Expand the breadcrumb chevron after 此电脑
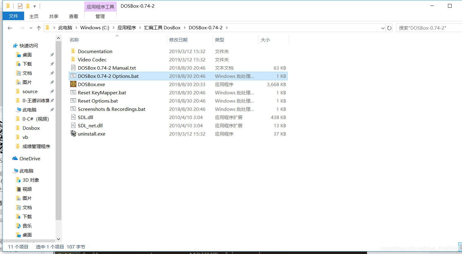Screen dimensions: 462x254 [x=76, y=28]
